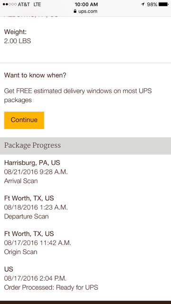Tap the yellow Continue button
This screenshot has width=171, height=304.
tap(24, 120)
